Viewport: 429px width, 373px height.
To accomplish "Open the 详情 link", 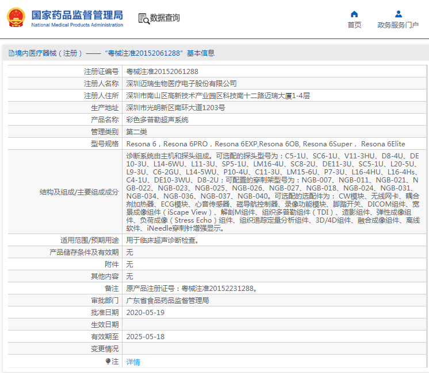I will pos(133,362).
